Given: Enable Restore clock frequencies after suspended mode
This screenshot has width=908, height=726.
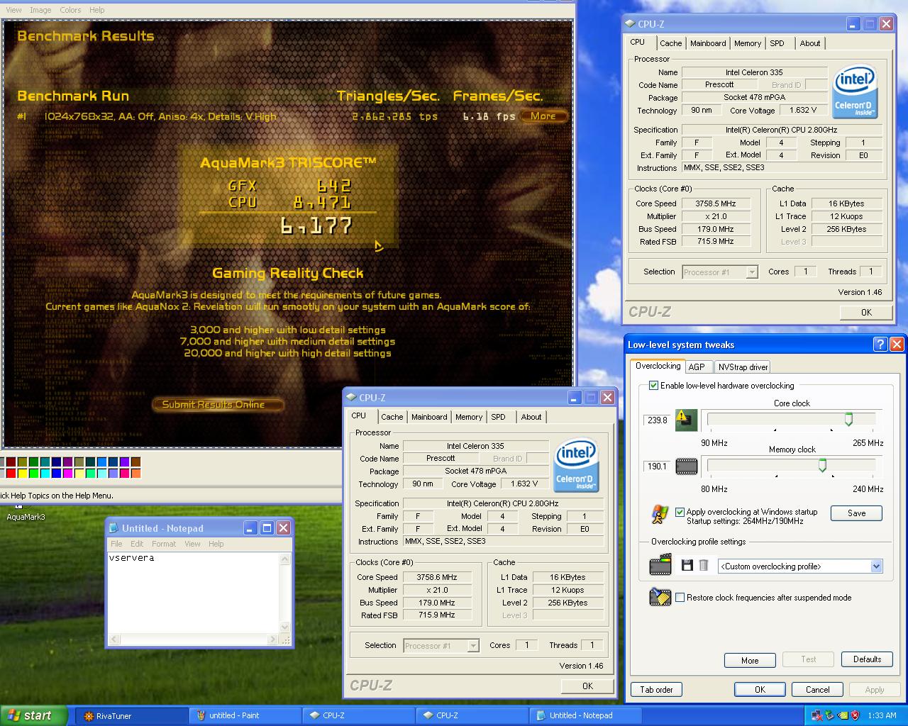Looking at the screenshot, I should coord(680,598).
